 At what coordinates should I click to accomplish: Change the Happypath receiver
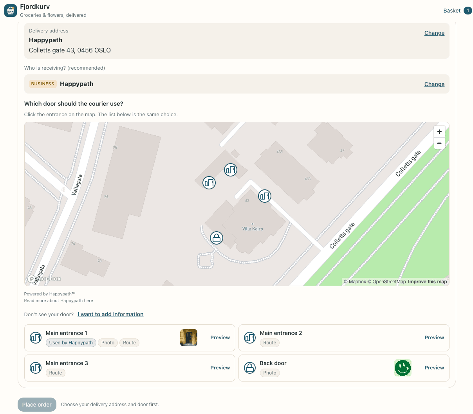434,84
